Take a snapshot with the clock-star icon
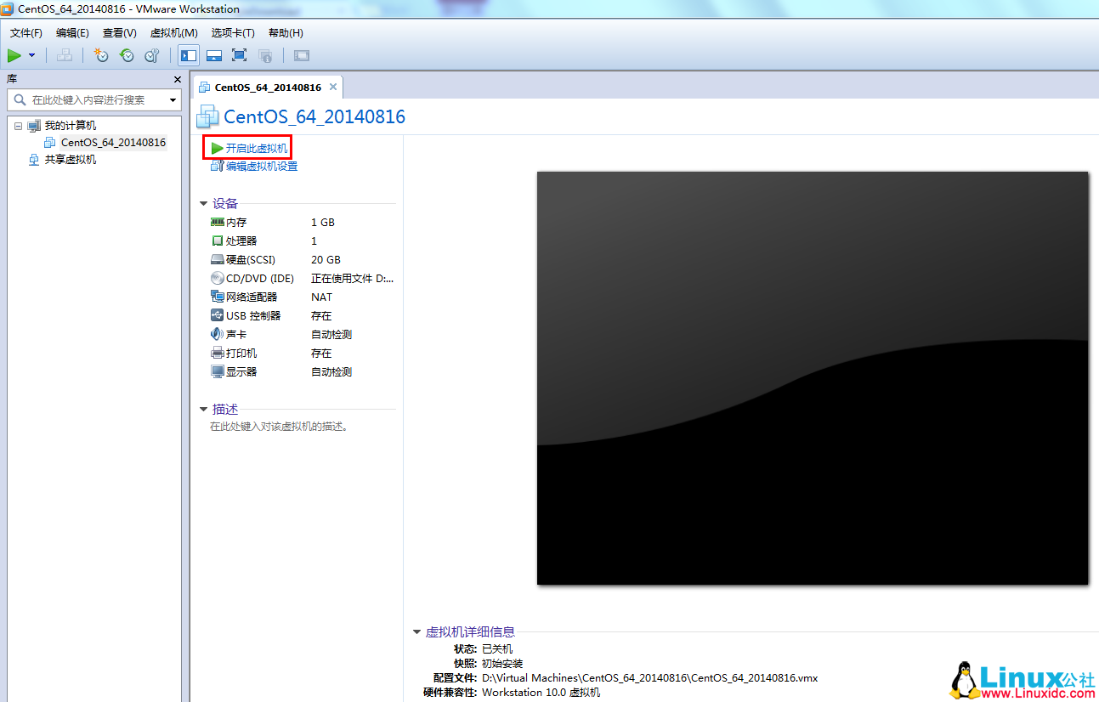Image resolution: width=1099 pixels, height=702 pixels. (101, 55)
